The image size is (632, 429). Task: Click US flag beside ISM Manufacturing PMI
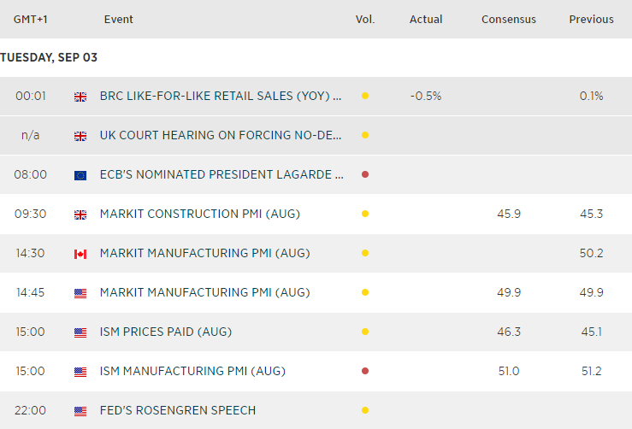[80, 372]
